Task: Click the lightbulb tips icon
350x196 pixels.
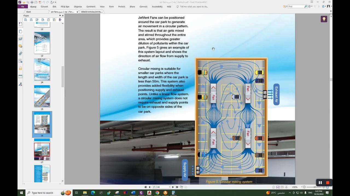Action: pos(324,19)
